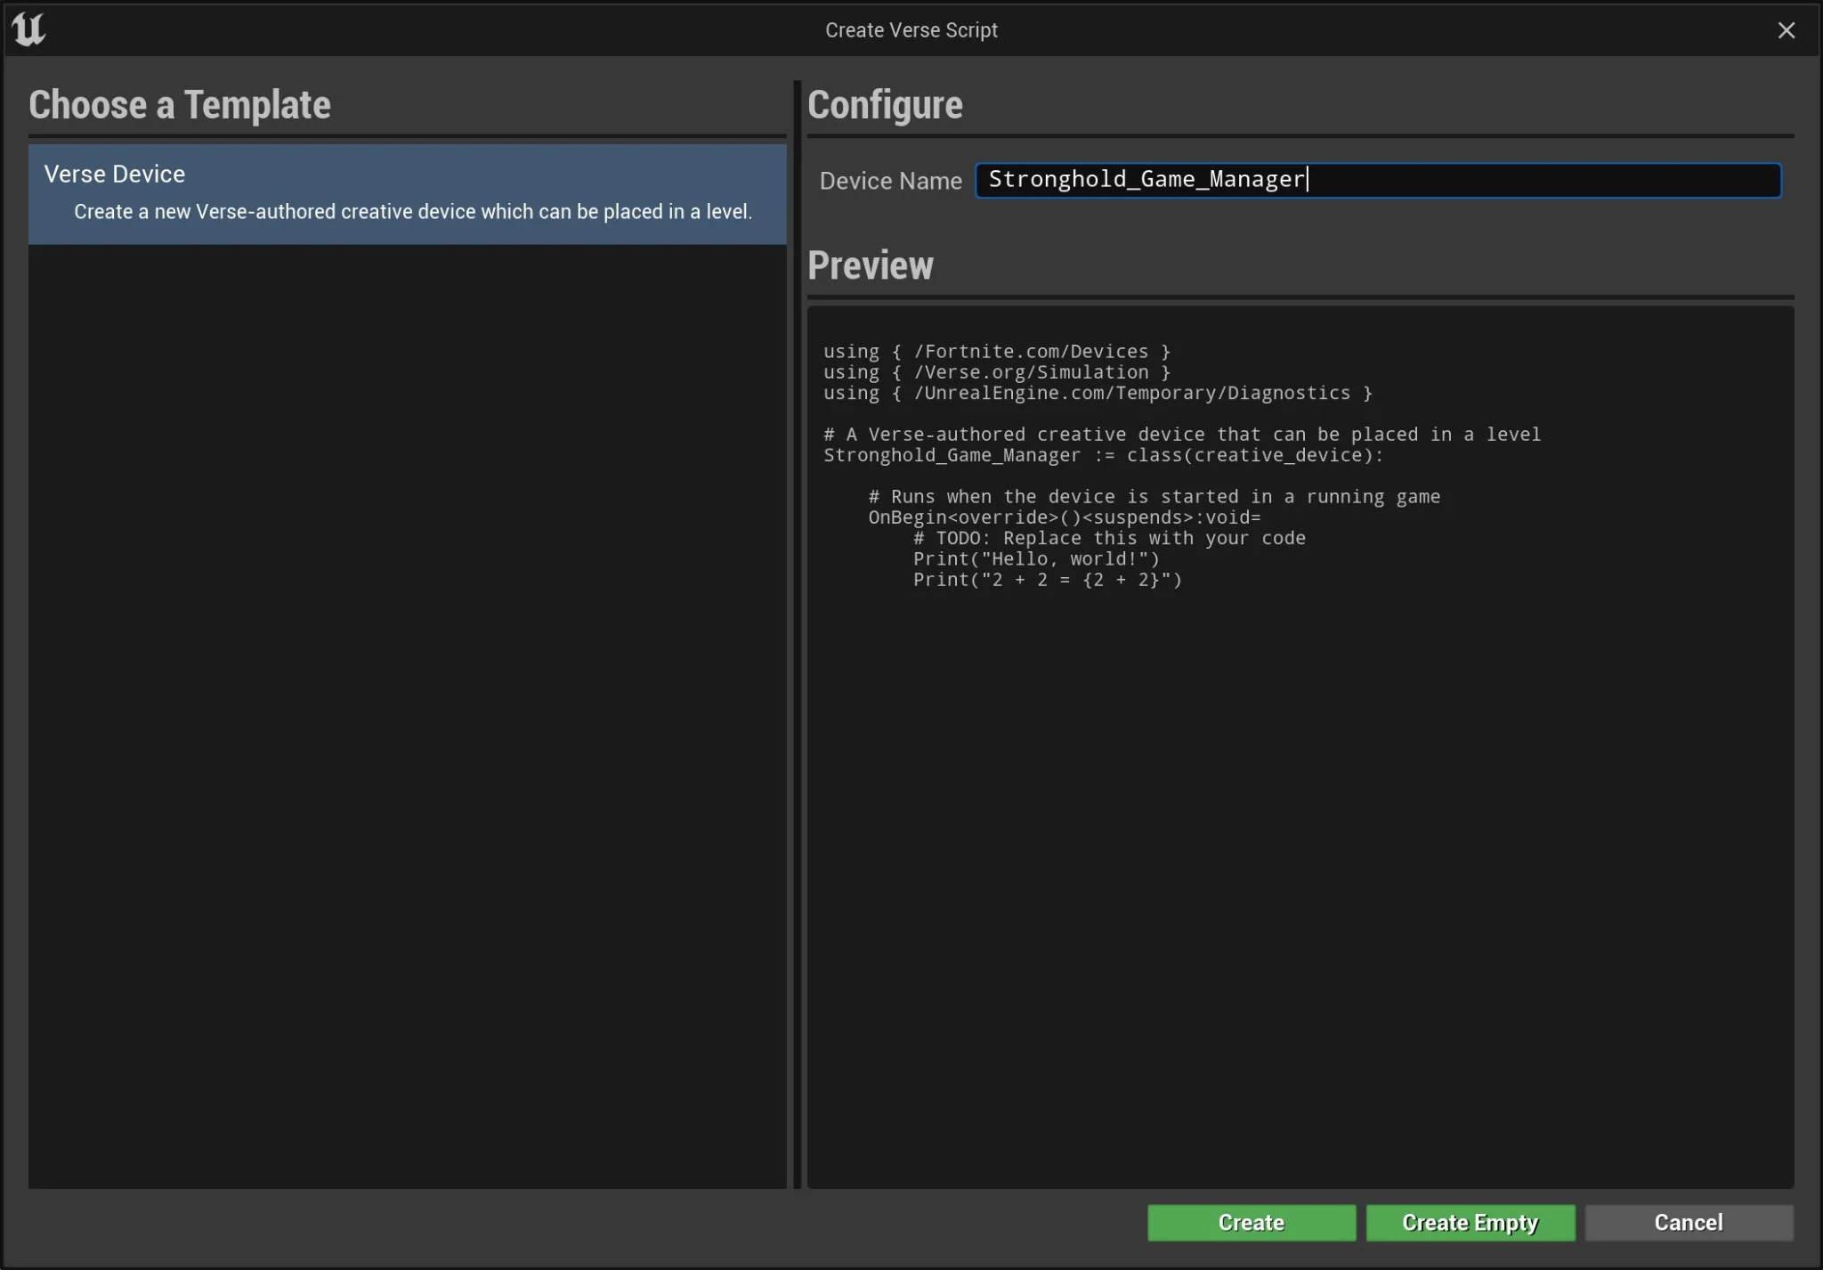Click the 'Device Name' label
Image resolution: width=1823 pixels, height=1270 pixels.
(890, 181)
